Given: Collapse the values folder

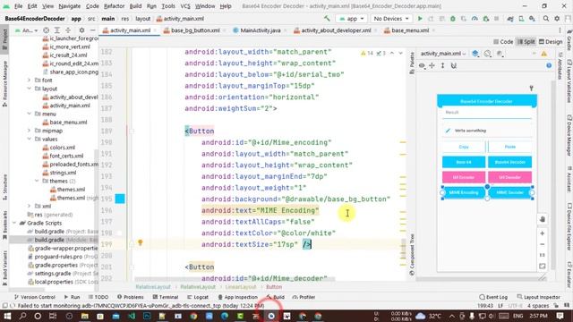Looking at the screenshot, I should pyautogui.click(x=29, y=139).
